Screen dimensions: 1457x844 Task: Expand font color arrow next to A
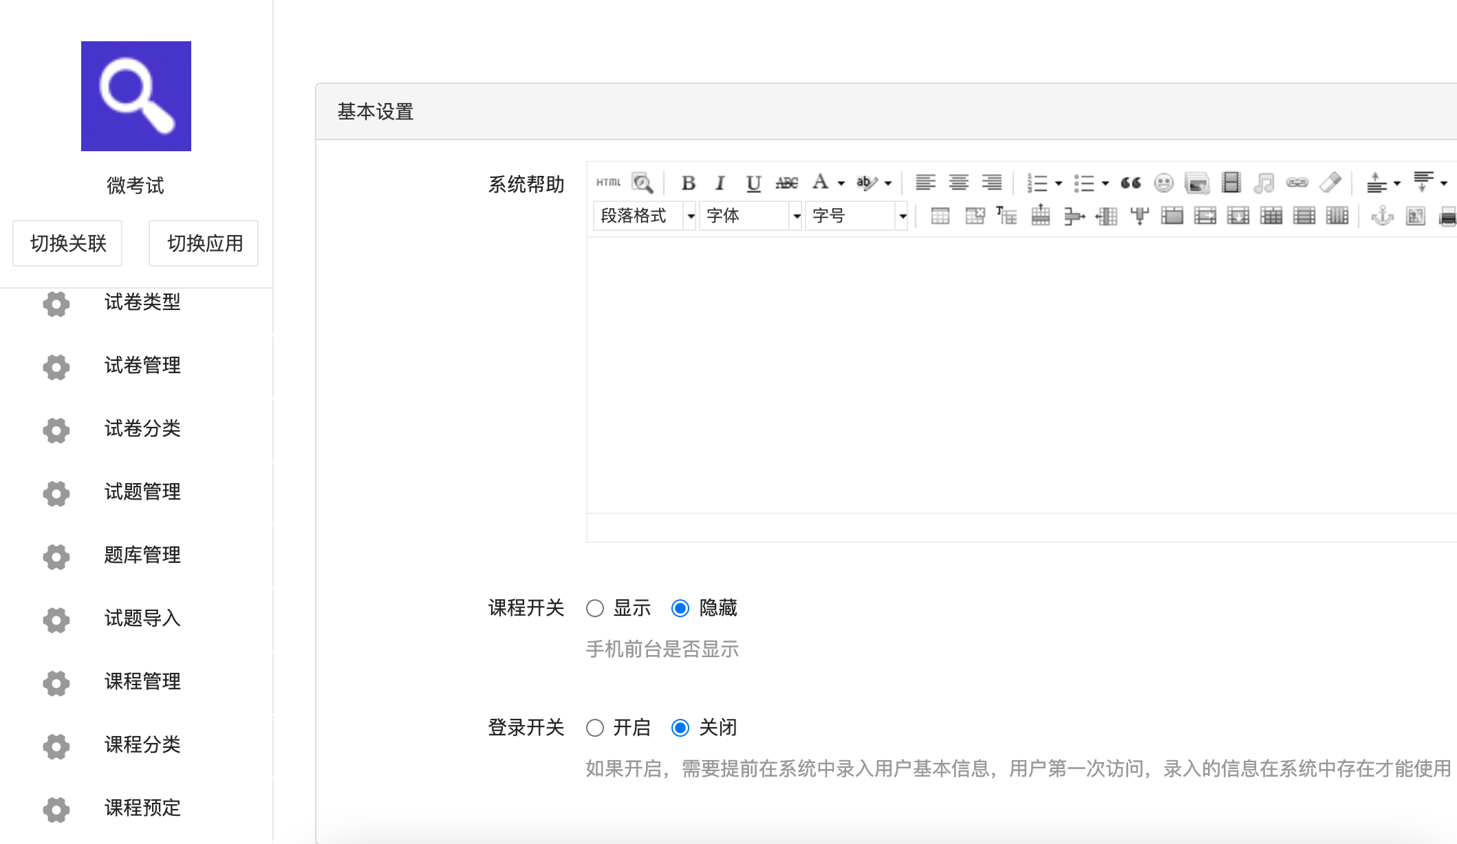tap(841, 184)
